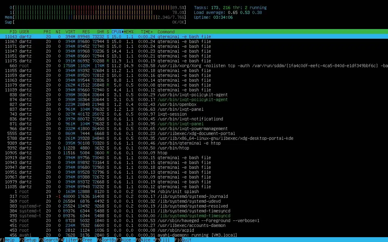The height and width of the screenshot is (242, 388).
Task: Click the Load average readout
Action: click(x=228, y=12)
